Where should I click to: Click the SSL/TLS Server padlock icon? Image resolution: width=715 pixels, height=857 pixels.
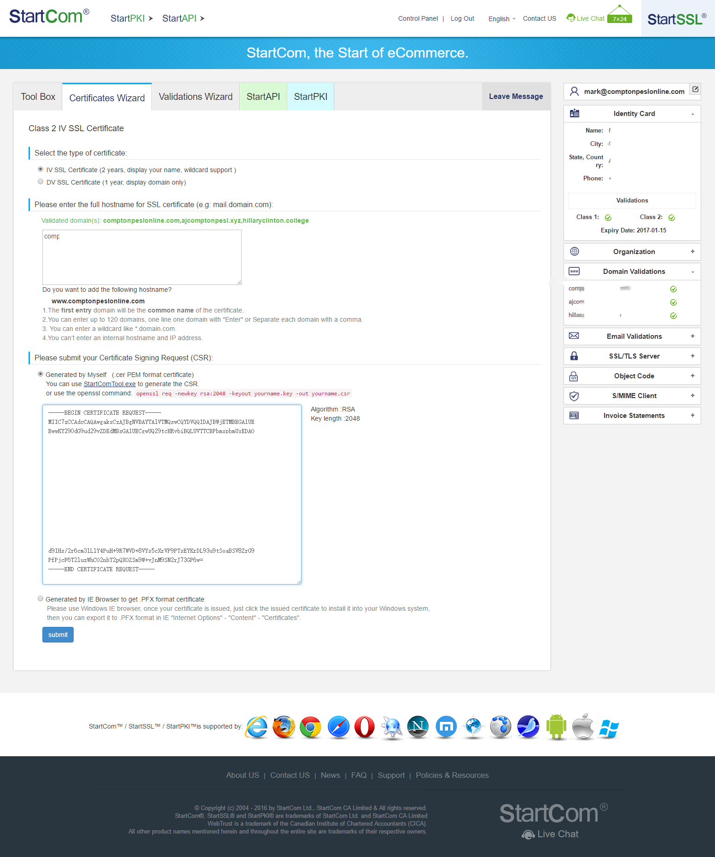point(574,356)
